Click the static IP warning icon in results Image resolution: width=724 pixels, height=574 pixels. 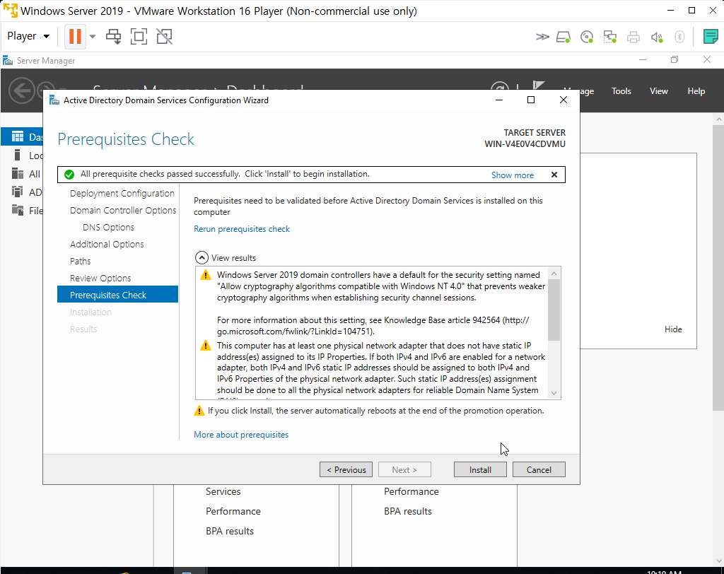(x=206, y=346)
